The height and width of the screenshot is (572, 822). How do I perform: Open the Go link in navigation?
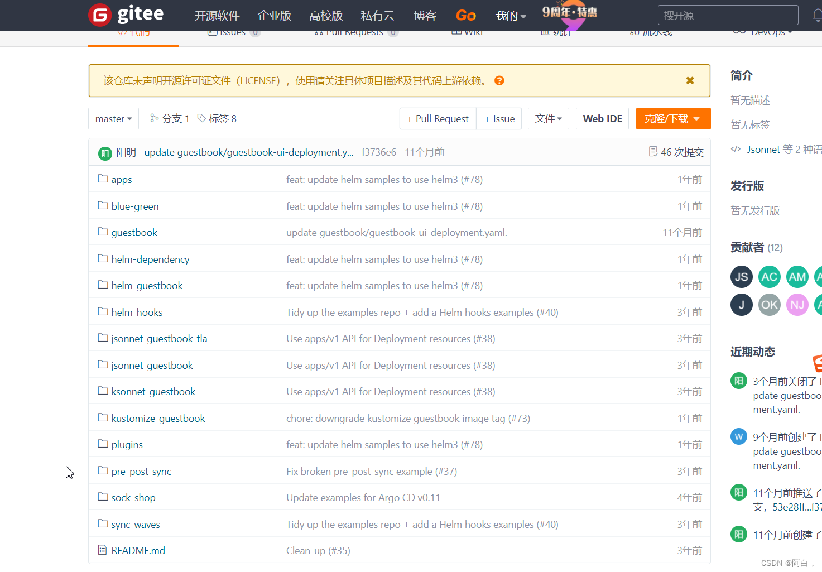(x=466, y=16)
